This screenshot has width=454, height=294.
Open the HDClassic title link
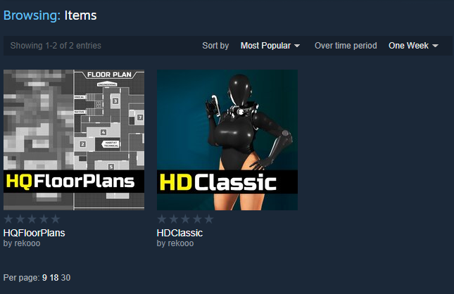pyautogui.click(x=179, y=233)
